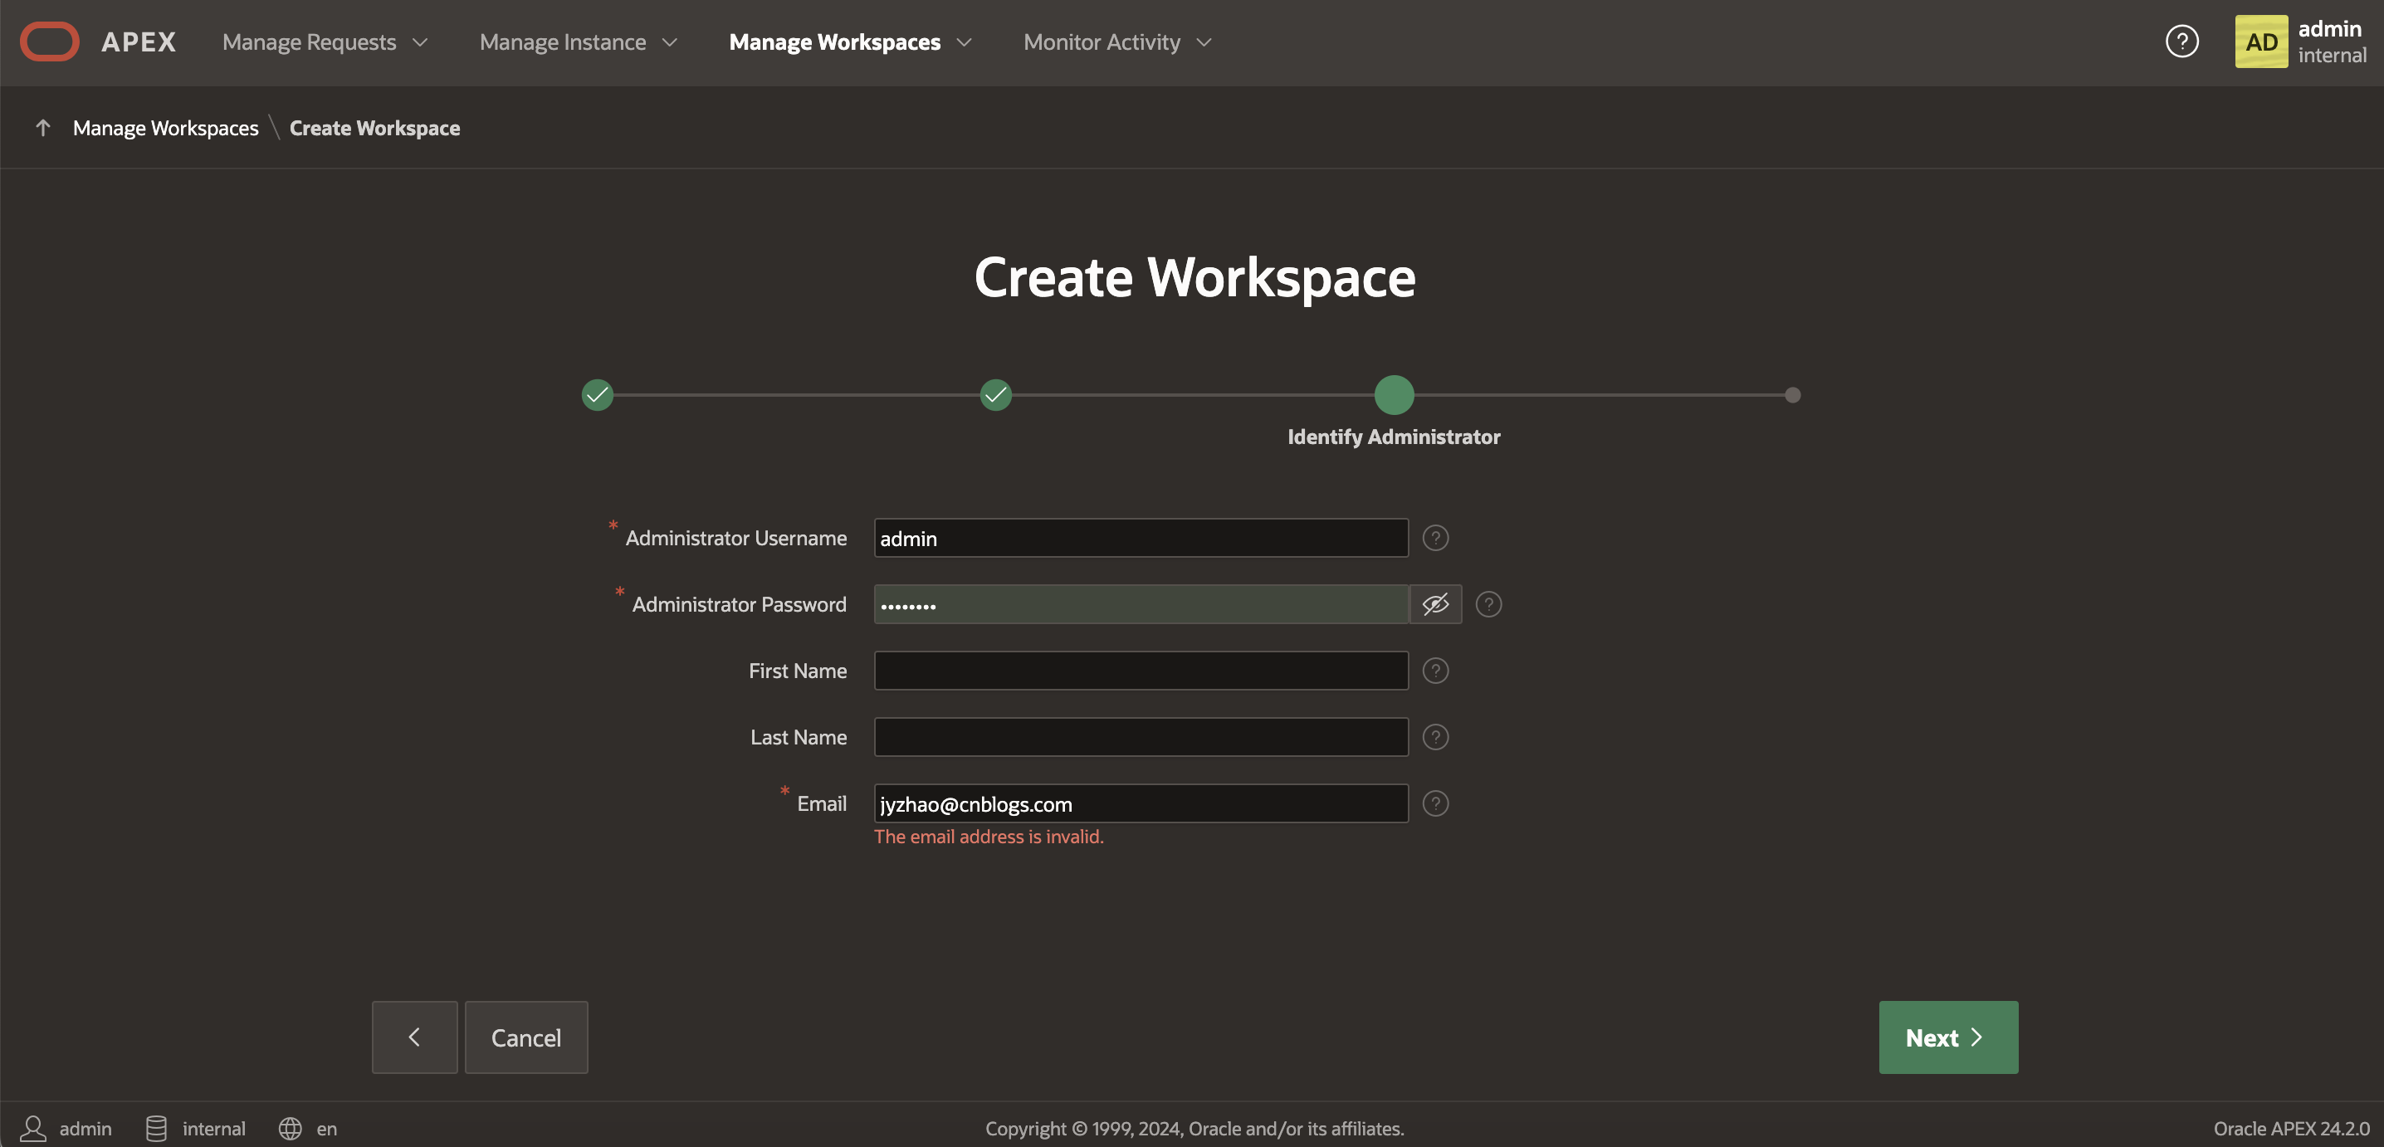Click the Oracle APEX logo icon
Image resolution: width=2384 pixels, height=1147 pixels.
click(x=50, y=41)
